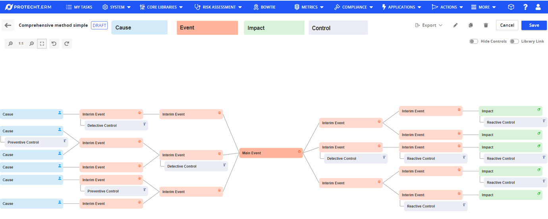The image size is (548, 219).
Task: Click the Save button
Action: pyautogui.click(x=534, y=25)
